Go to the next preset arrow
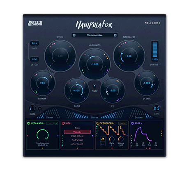 [x=115, y=35]
